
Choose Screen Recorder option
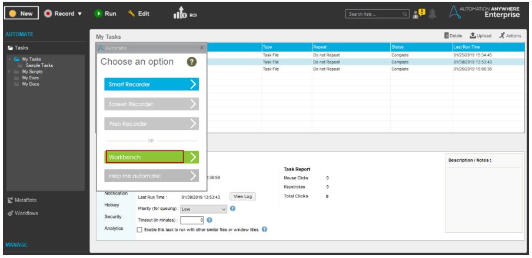point(151,104)
